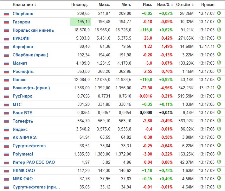Click the Послед. column header

pyautogui.click(x=80, y=5)
